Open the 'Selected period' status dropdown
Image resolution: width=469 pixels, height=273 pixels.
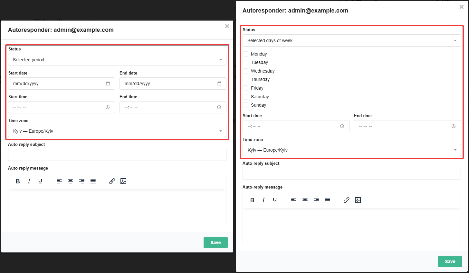click(117, 60)
